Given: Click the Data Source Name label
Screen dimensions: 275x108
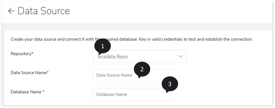Looking at the screenshot, I should point(28,73).
